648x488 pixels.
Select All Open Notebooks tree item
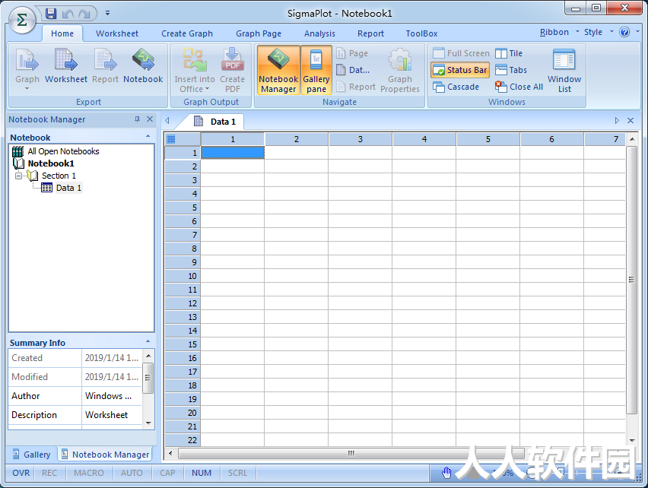(63, 151)
